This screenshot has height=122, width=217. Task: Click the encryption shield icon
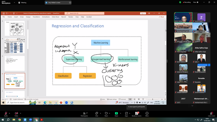coord(180,2)
